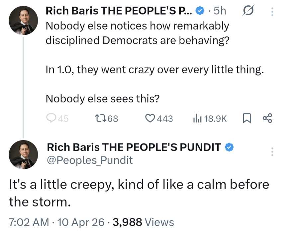
Task: Open the 3,988 Views count
Action: point(143,222)
